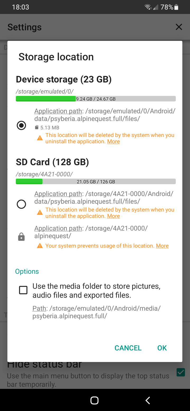Open More link under SD Card deletion warning

(113, 216)
